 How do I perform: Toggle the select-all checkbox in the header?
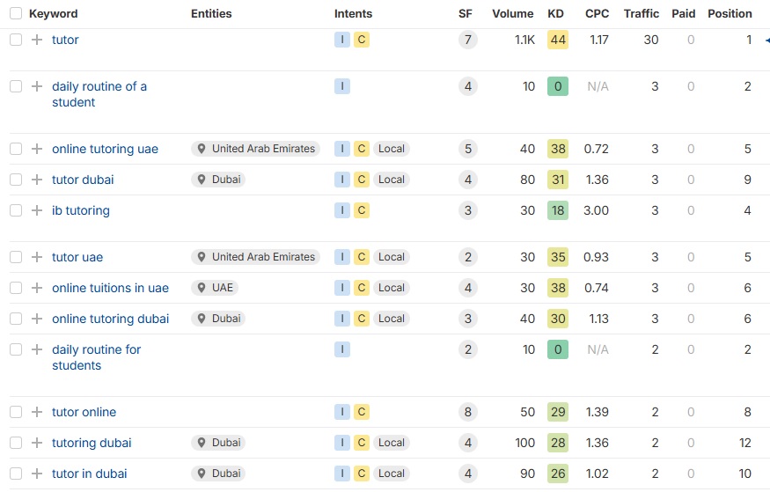click(16, 13)
